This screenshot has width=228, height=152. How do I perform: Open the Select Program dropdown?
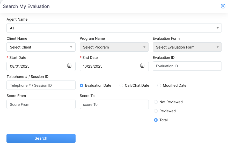pyautogui.click(x=114, y=47)
